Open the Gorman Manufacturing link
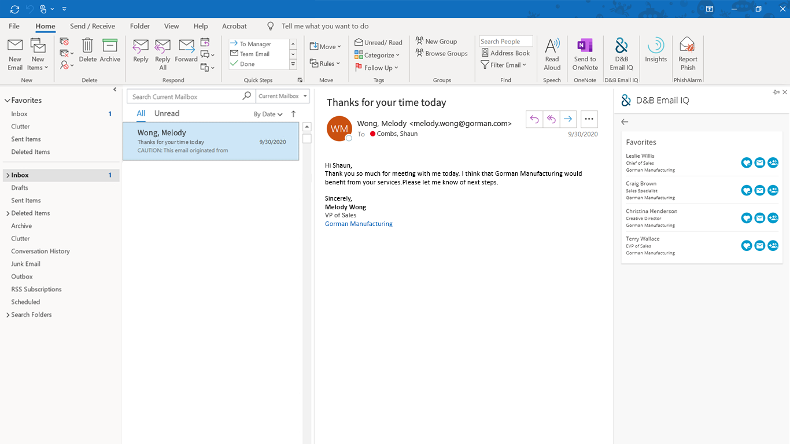This screenshot has width=790, height=444. pyautogui.click(x=359, y=224)
